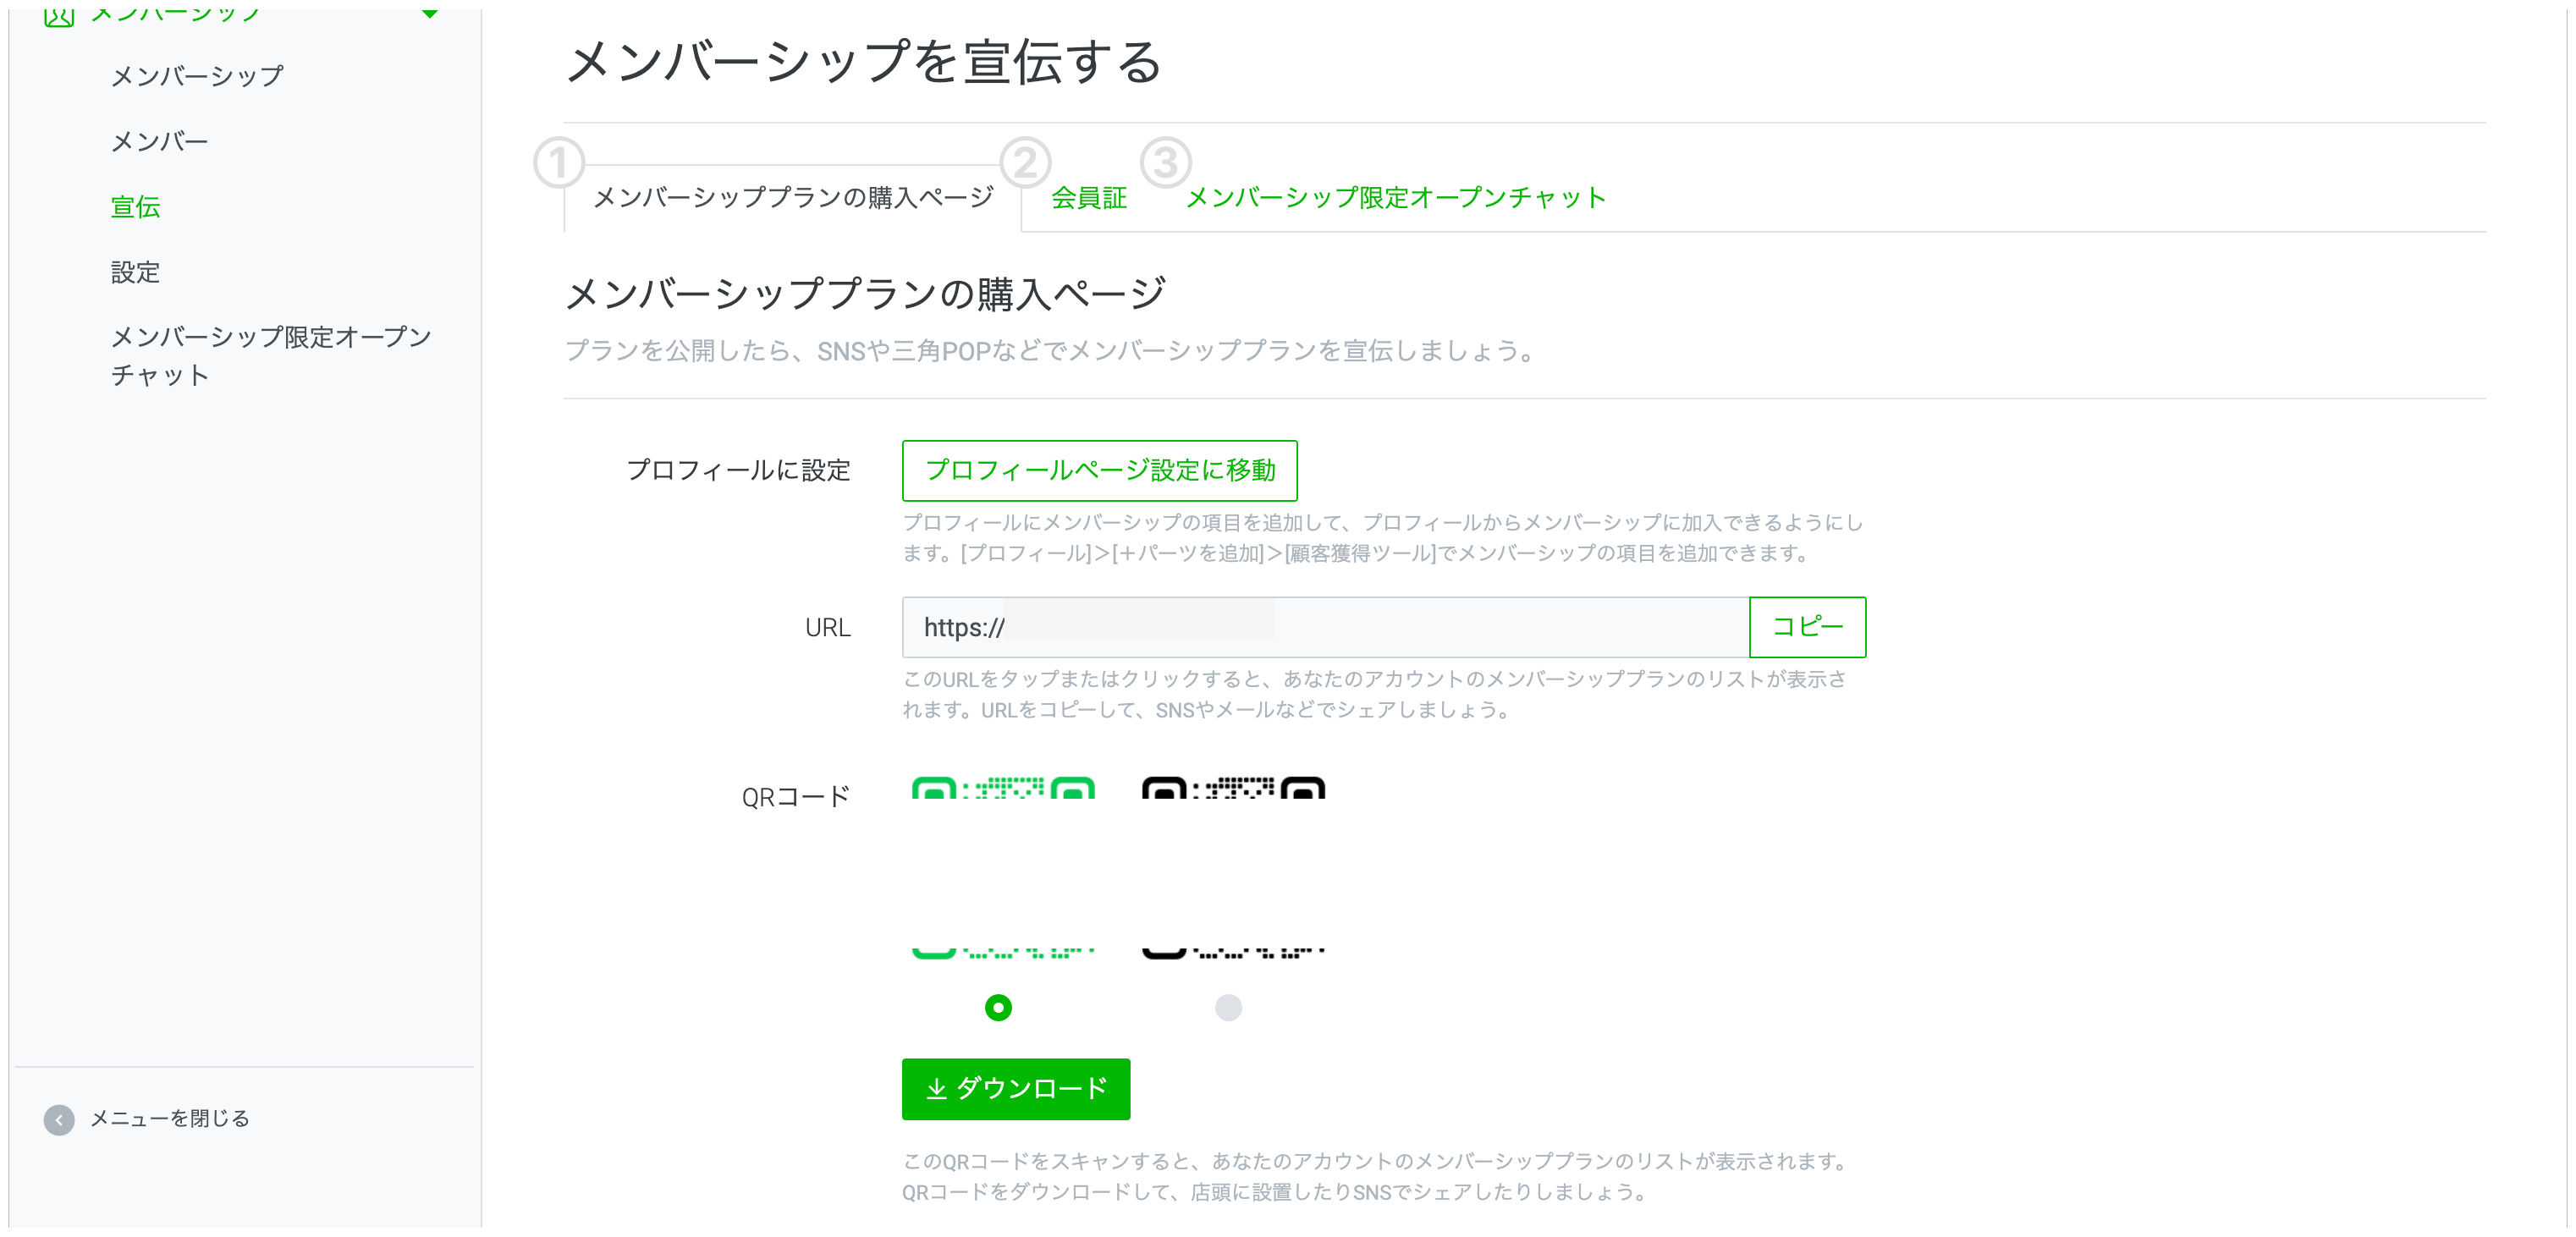Screen dimensions: 2576x1237
Task: Open 設定 in the sidebar
Action: point(135,272)
